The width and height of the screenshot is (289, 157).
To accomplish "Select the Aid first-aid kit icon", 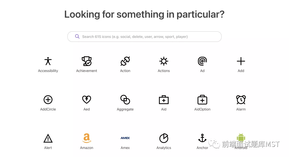I will [164, 100].
